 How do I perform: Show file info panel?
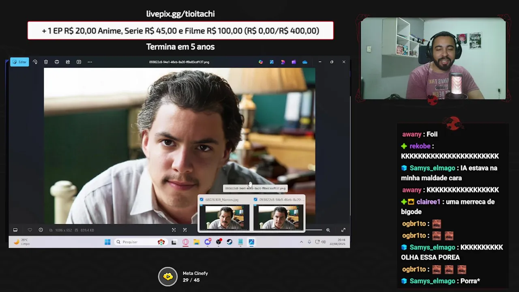click(41, 230)
